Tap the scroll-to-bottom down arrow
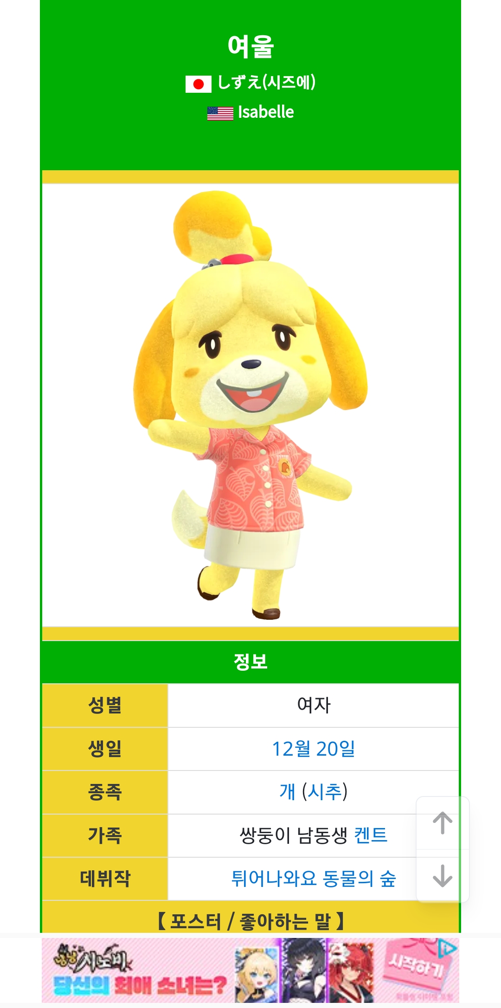 [443, 876]
